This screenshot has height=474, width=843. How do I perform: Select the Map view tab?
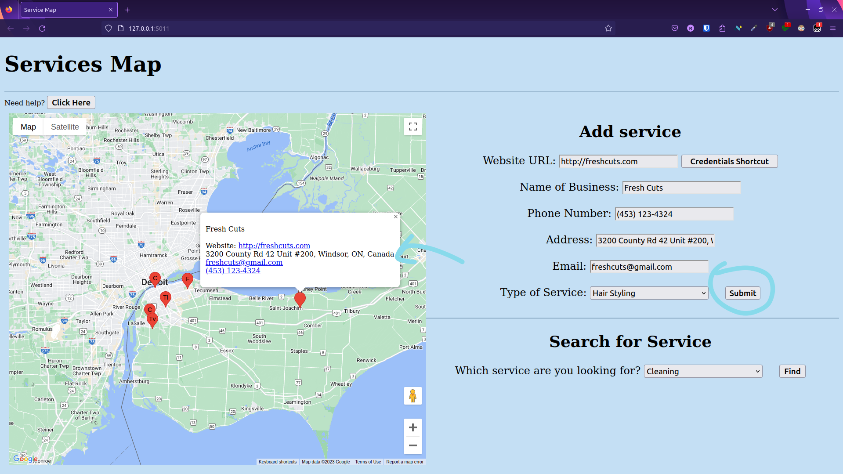(28, 127)
